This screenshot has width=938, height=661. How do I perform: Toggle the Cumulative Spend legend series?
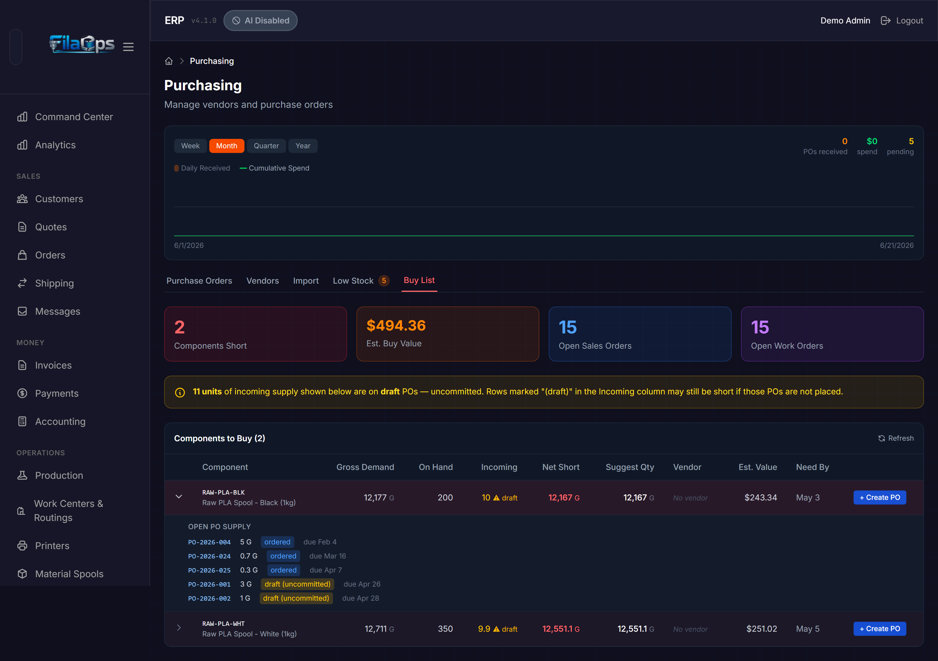pyautogui.click(x=274, y=168)
